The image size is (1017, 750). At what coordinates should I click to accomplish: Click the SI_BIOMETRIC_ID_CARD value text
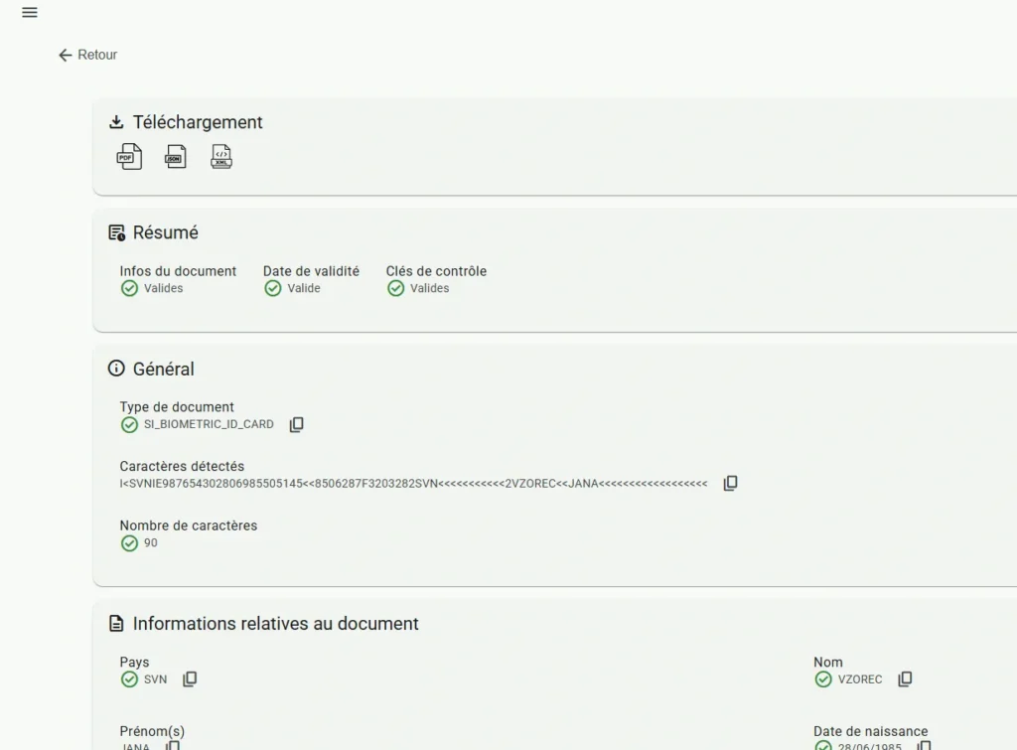point(209,424)
